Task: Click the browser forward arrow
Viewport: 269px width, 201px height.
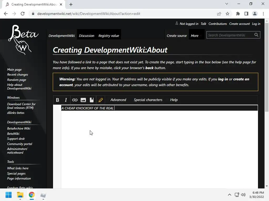Action: coord(14,14)
